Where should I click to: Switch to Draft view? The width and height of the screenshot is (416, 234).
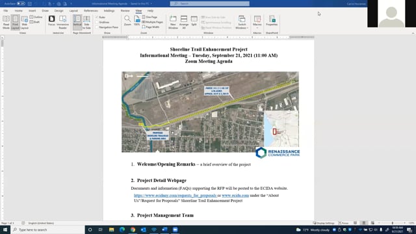click(35, 22)
